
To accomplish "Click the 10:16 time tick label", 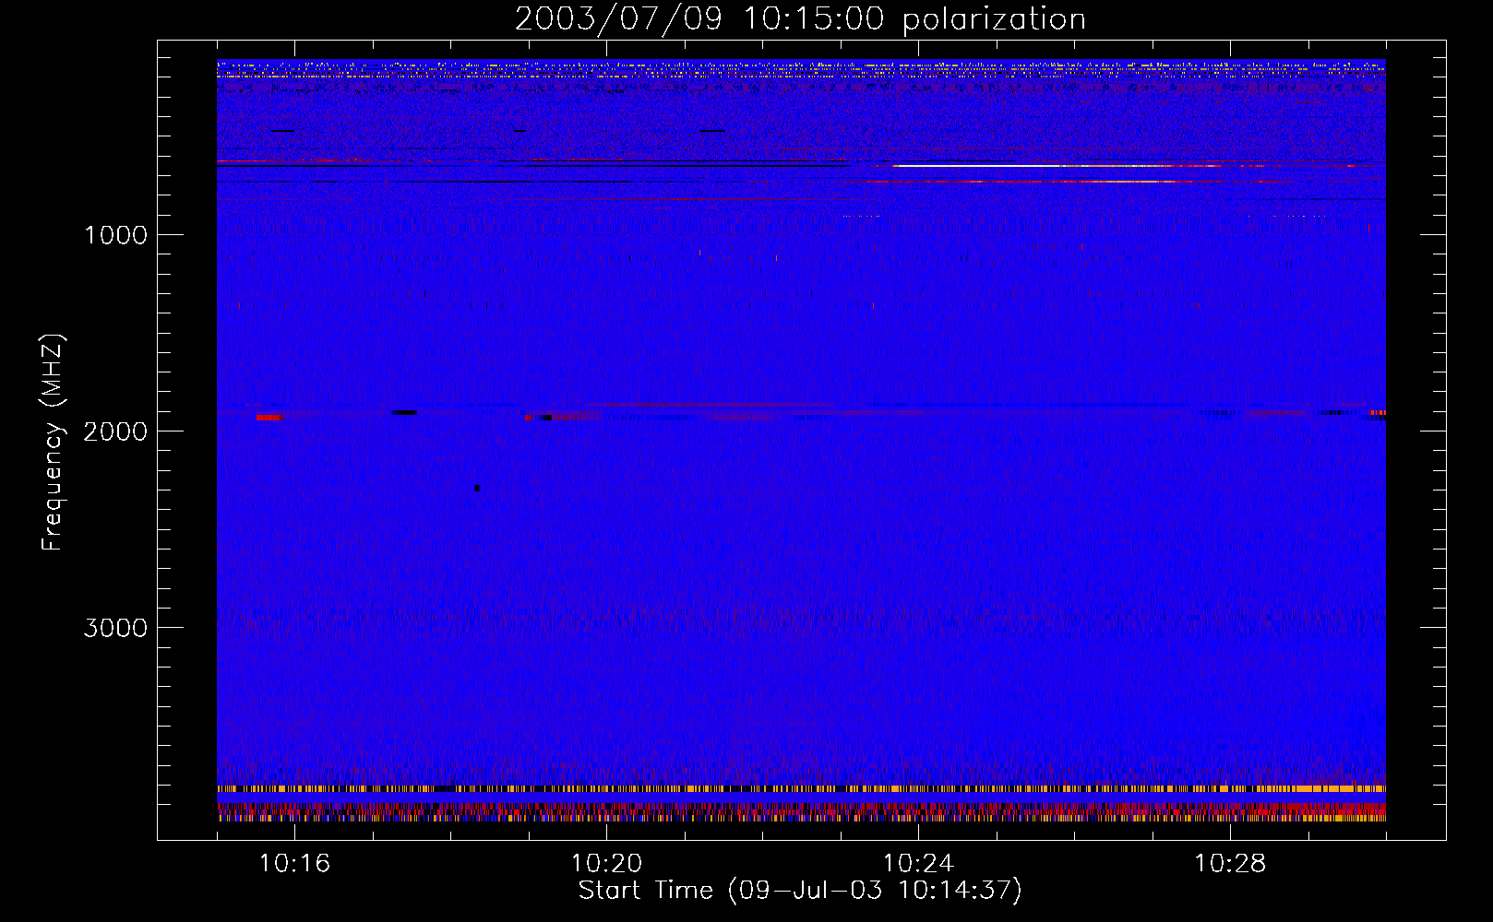I will tap(294, 863).
